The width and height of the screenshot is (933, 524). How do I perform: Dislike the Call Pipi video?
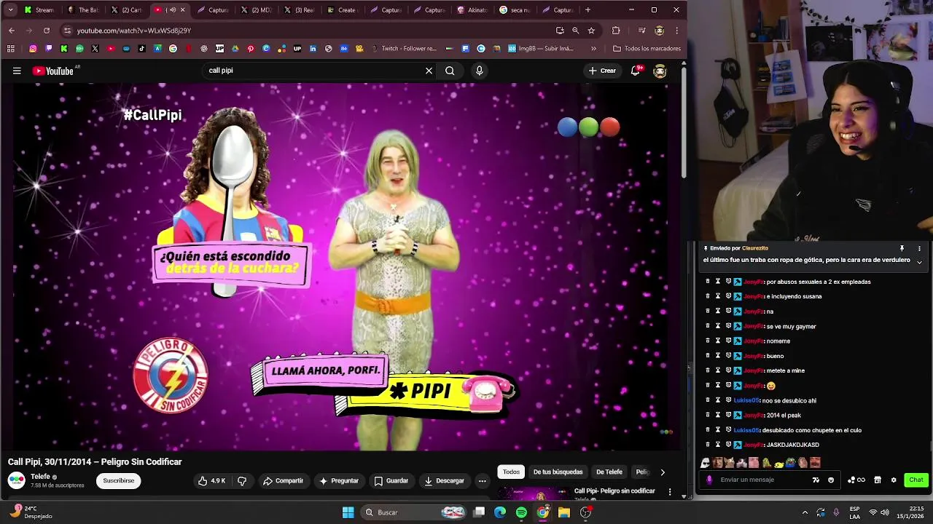tap(242, 481)
